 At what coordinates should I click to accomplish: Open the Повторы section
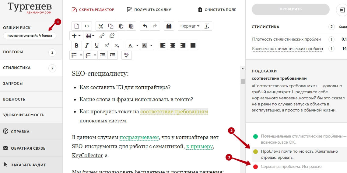(31, 52)
